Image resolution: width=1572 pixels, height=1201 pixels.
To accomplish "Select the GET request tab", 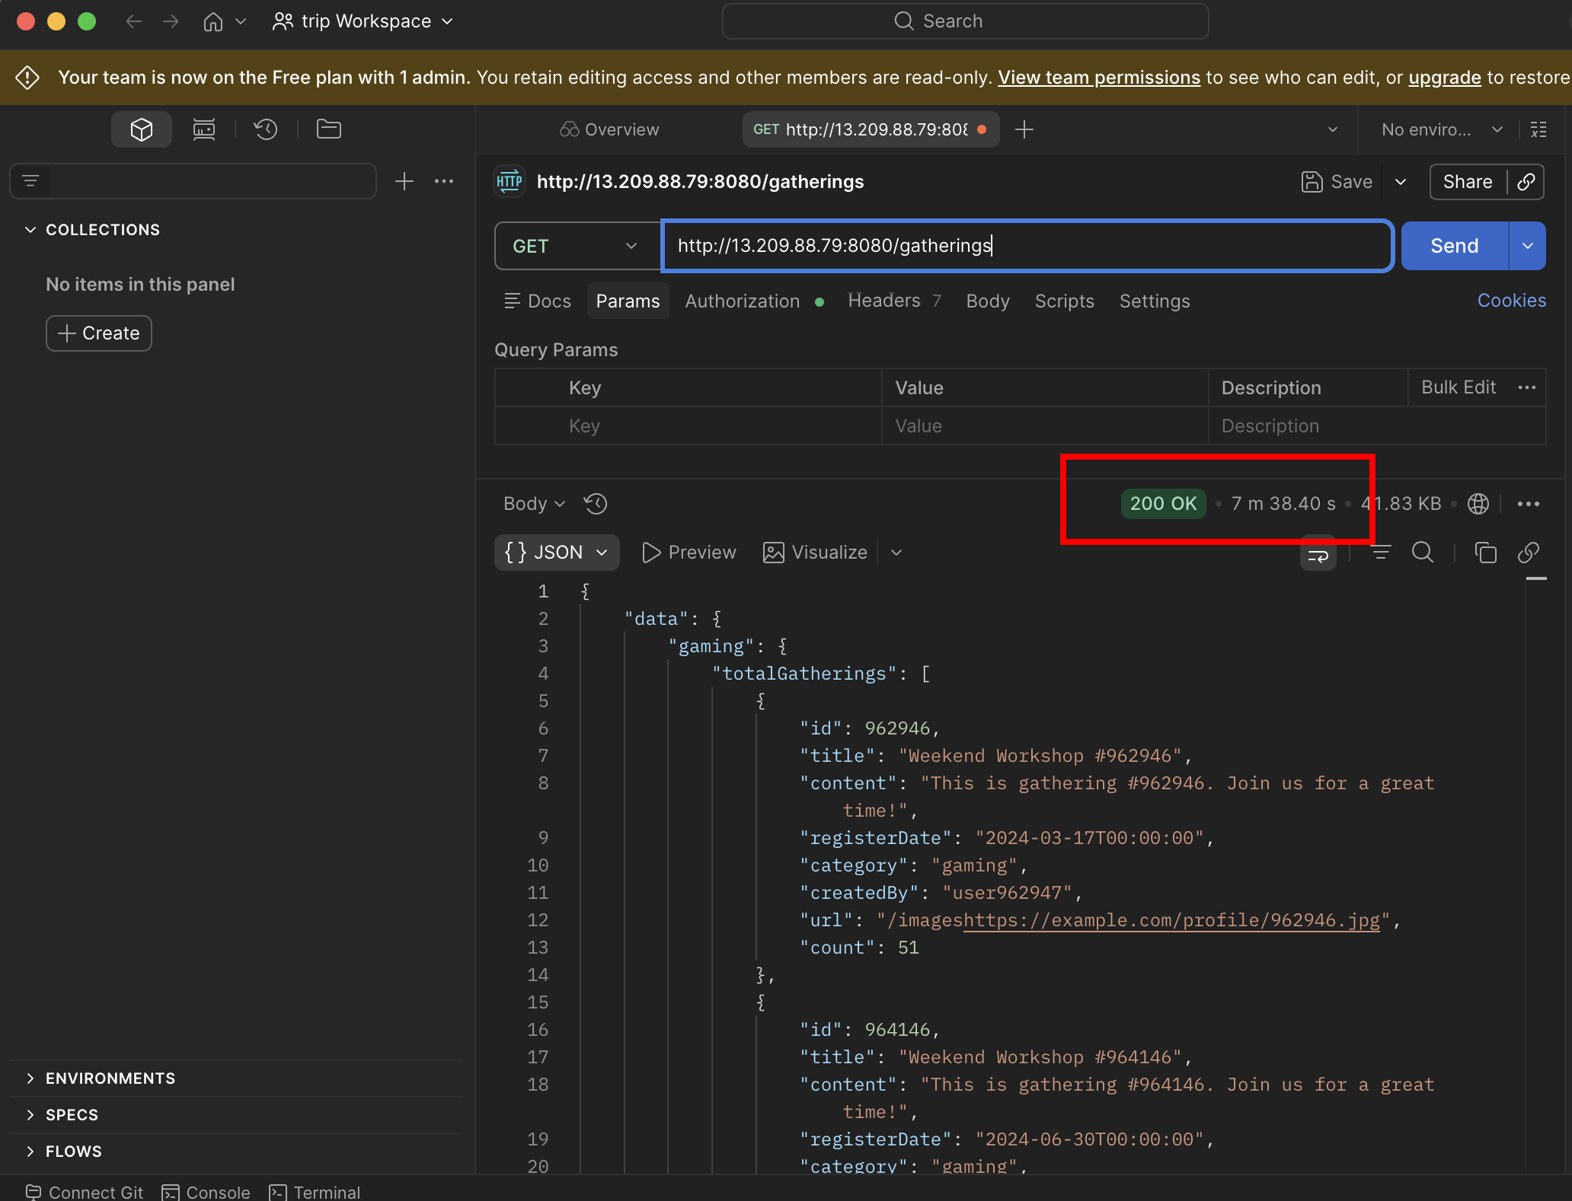I will 871,129.
